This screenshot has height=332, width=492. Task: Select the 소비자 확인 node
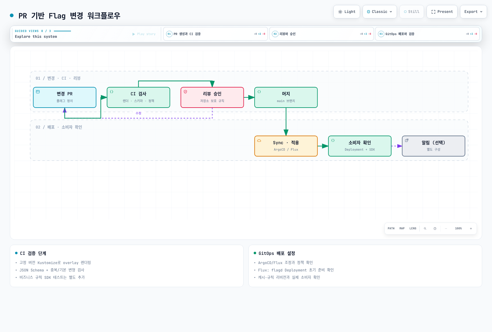click(360, 146)
